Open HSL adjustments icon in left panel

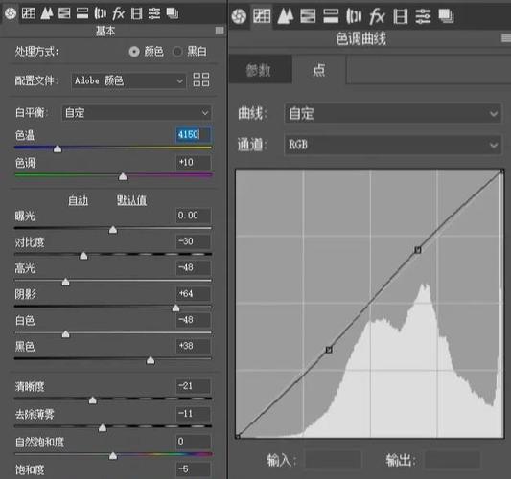64,13
